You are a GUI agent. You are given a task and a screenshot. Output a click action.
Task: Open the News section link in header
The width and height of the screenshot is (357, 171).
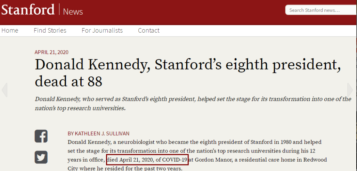coord(73,11)
